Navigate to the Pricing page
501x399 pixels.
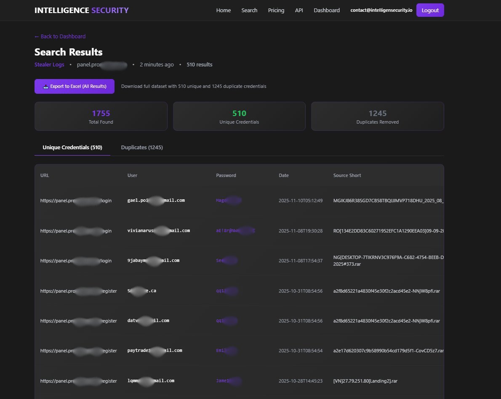tap(276, 10)
